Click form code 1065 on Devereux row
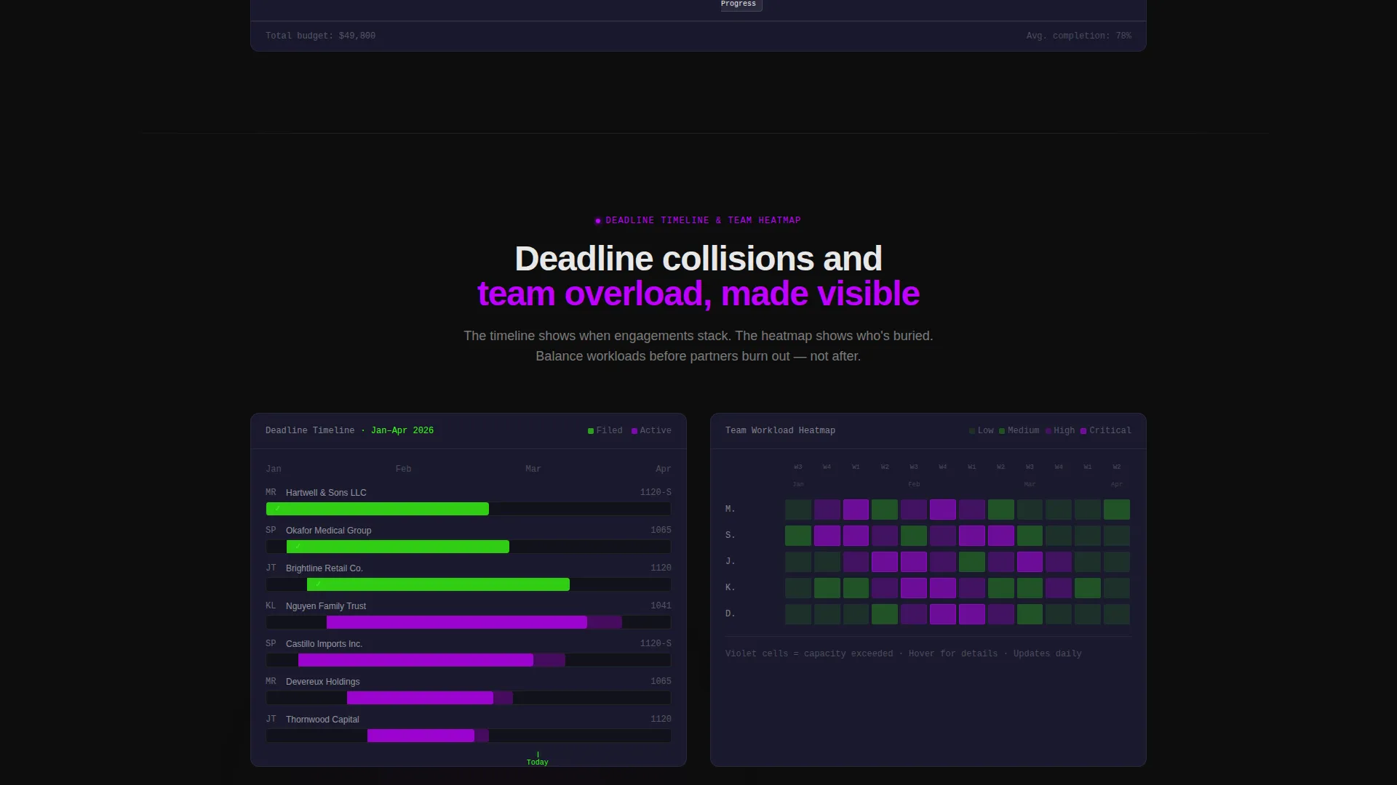 coord(661,681)
